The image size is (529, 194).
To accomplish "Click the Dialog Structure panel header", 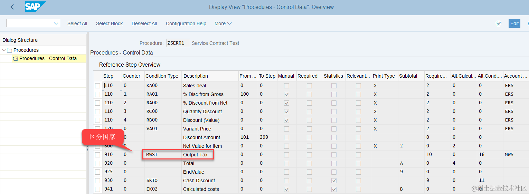I will (43, 40).
